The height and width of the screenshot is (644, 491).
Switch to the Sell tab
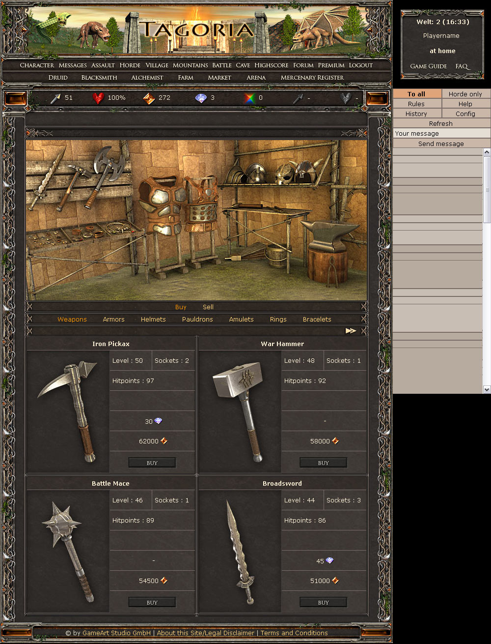[208, 307]
